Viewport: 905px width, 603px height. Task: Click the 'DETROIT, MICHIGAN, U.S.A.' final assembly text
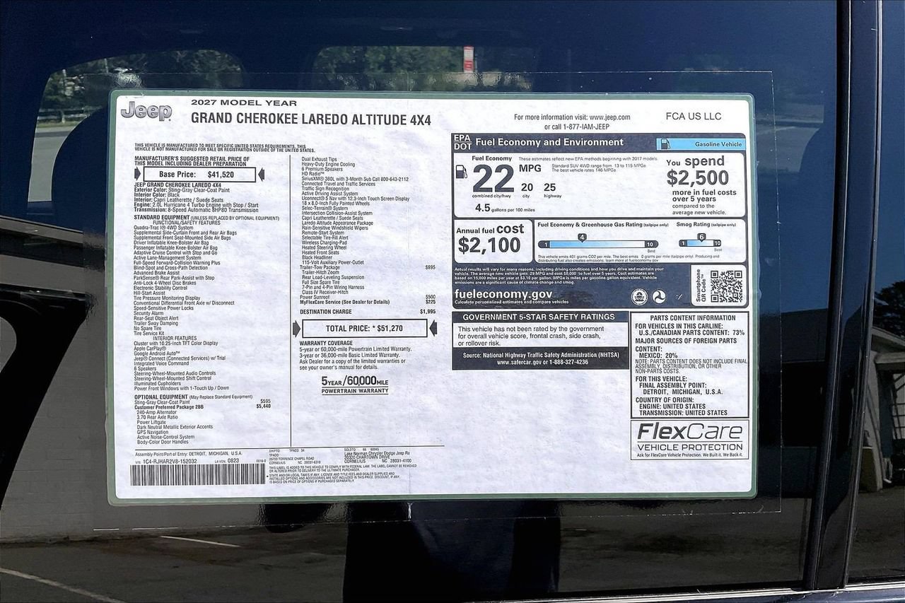point(682,392)
